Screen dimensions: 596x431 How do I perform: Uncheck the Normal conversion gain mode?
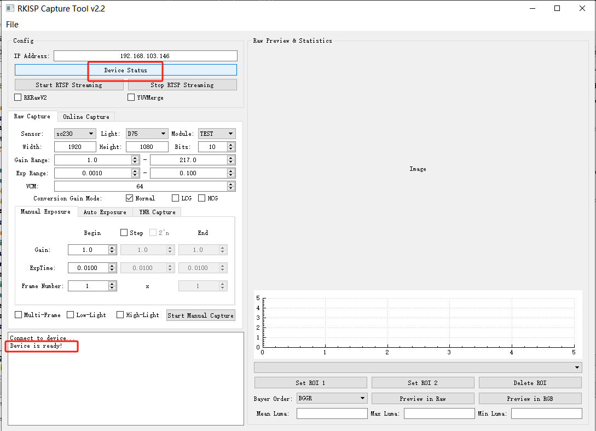tap(130, 198)
